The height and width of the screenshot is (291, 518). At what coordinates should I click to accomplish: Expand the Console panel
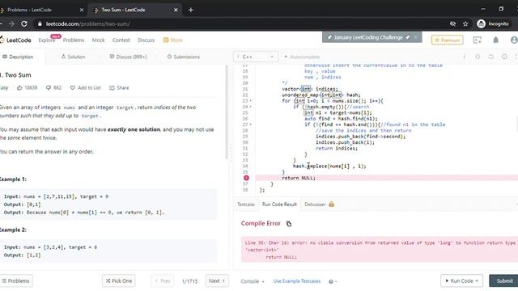pyautogui.click(x=253, y=281)
